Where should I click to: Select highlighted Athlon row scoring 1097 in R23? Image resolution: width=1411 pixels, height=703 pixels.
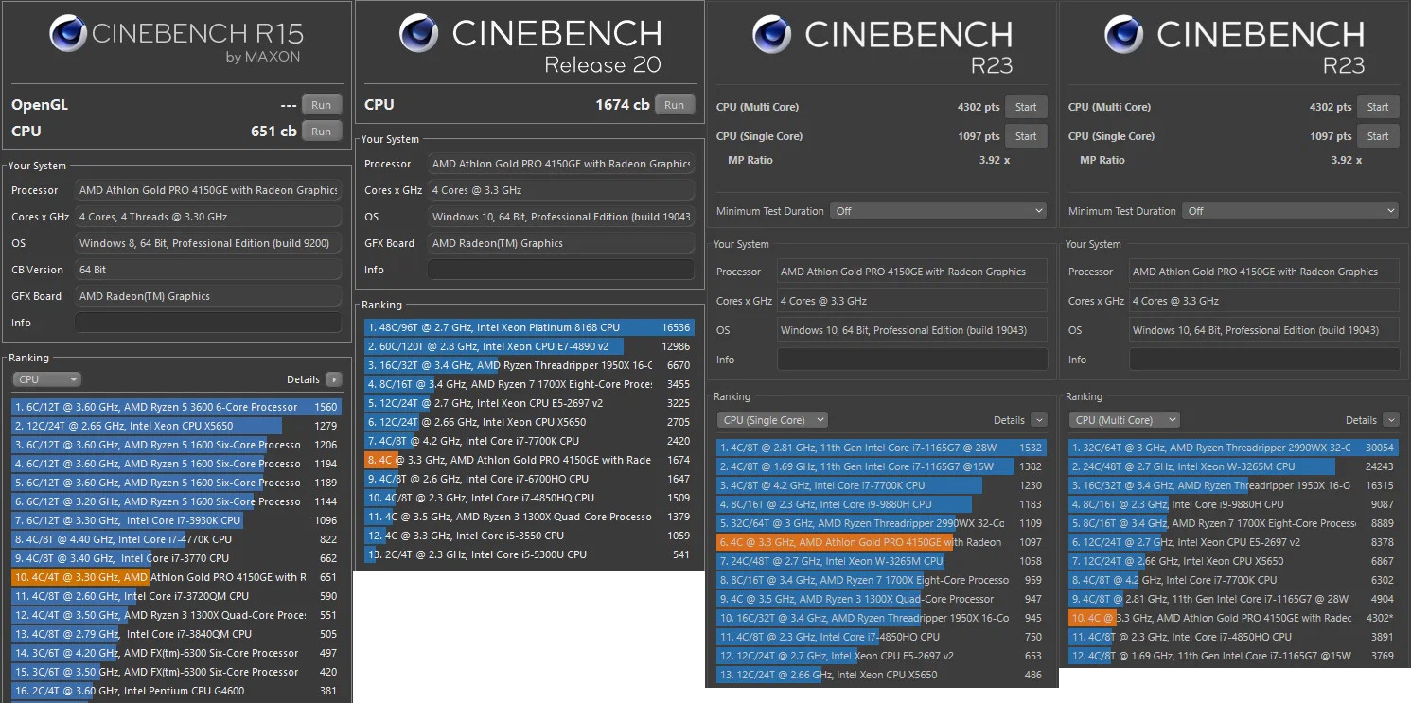(882, 542)
